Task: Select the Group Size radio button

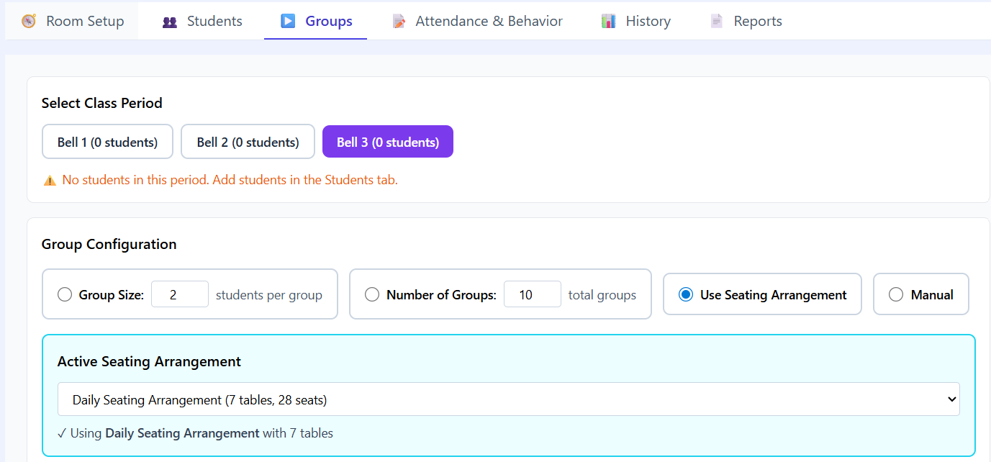Action: pos(65,294)
